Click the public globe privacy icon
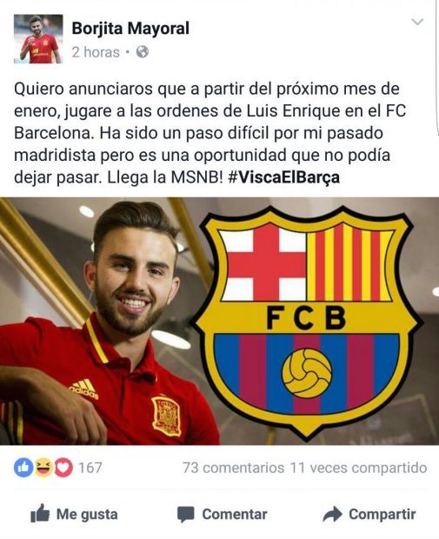439x539 pixels. 143,52
